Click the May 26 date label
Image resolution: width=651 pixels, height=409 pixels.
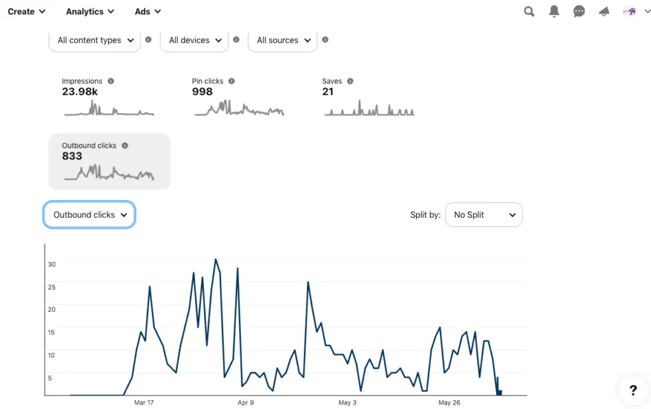tap(449, 403)
